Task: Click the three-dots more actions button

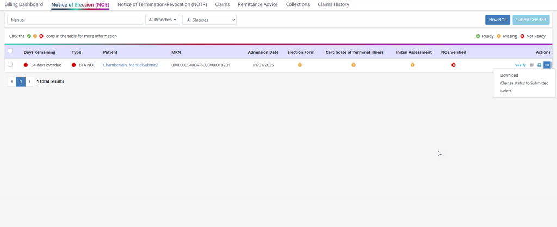Action: pos(547,65)
